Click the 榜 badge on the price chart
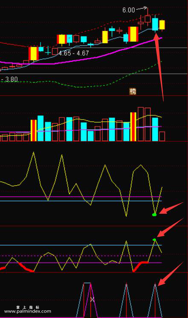This screenshot has height=318, width=188. (133, 92)
